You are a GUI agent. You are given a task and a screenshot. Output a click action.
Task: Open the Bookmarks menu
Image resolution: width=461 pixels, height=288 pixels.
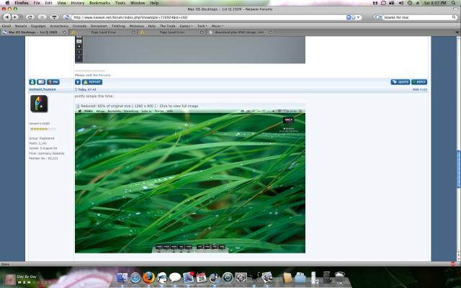click(99, 3)
